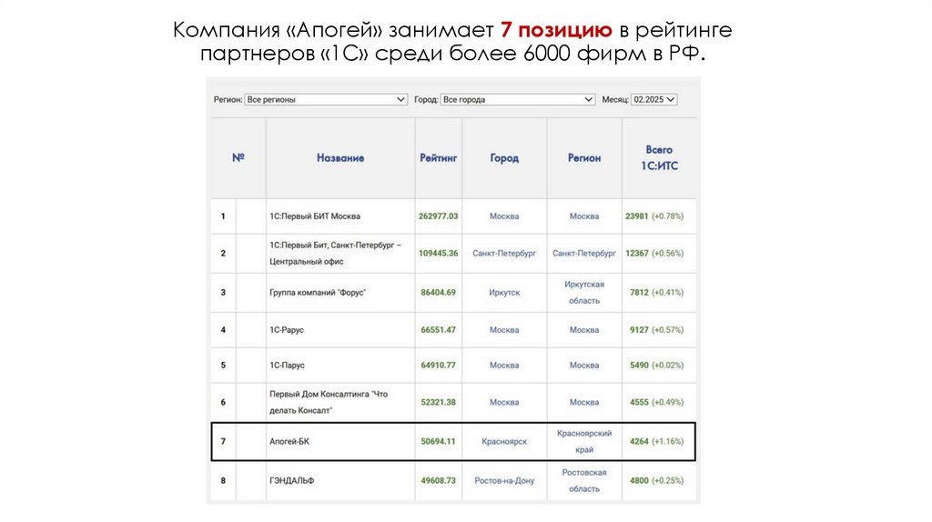Open the Красноярский край region link
The image size is (932, 522).
pos(584,441)
